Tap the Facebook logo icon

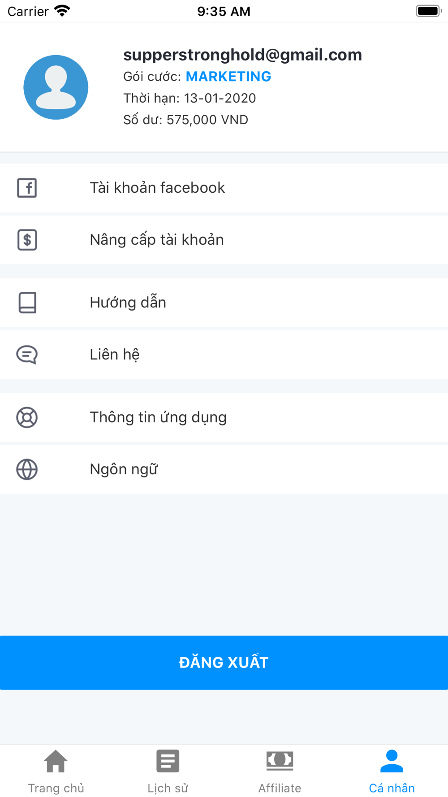[27, 188]
